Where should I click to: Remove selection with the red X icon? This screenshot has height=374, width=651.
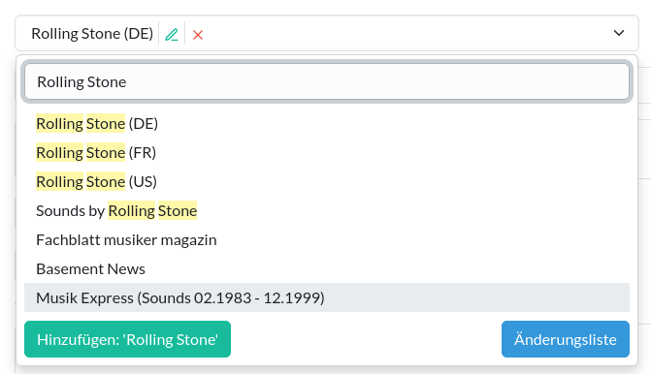point(198,35)
